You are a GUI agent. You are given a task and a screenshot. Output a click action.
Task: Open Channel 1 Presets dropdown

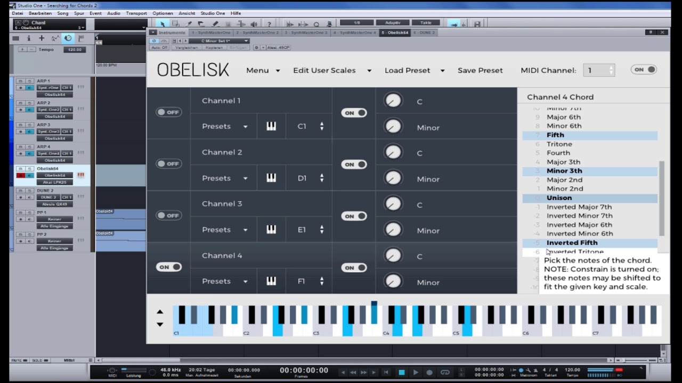(225, 126)
